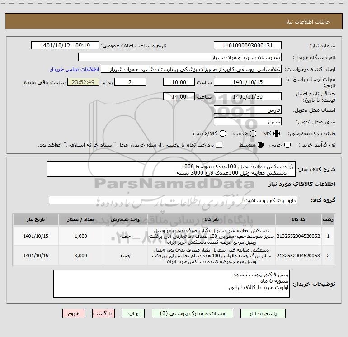Screen dimensions: 348x337
Task: Select the 'جزیی' purchase type radio
Action: [x=287, y=145]
